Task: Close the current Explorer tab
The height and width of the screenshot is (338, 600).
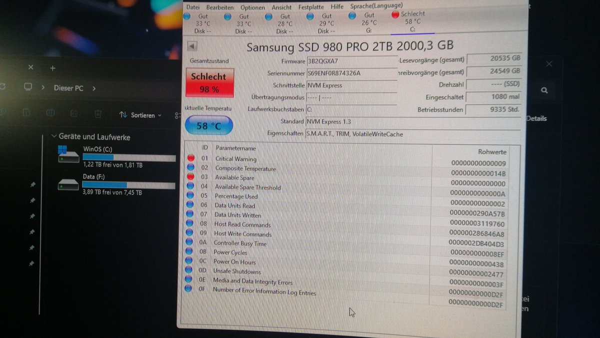Action: click(x=30, y=67)
